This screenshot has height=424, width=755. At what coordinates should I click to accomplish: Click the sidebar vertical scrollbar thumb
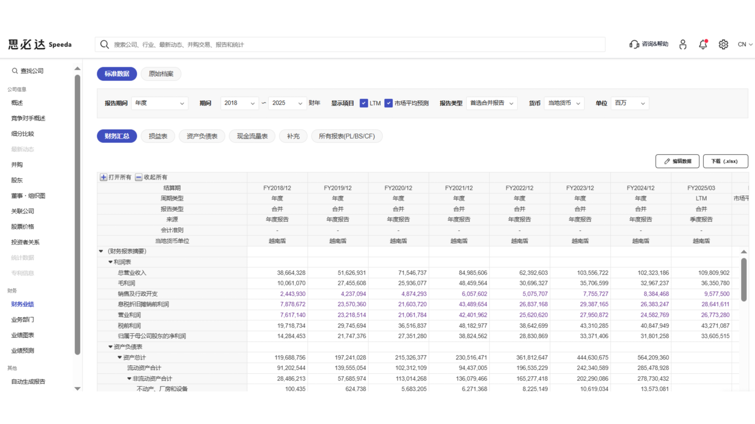78,215
